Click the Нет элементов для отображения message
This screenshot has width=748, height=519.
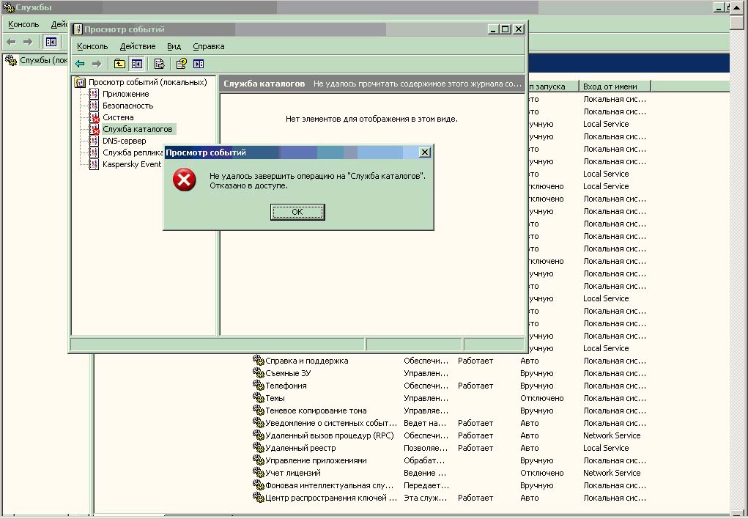pyautogui.click(x=371, y=119)
